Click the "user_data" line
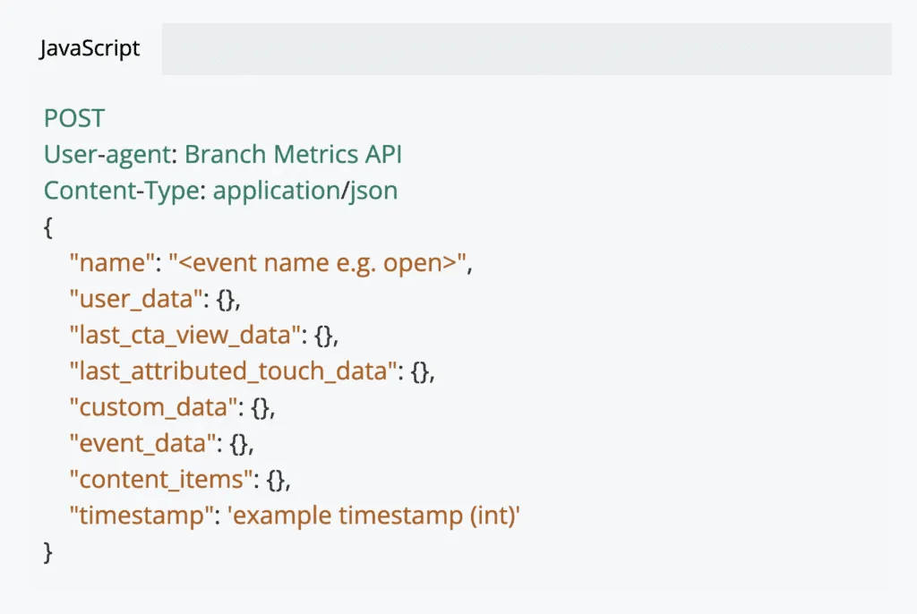 pos(155,300)
